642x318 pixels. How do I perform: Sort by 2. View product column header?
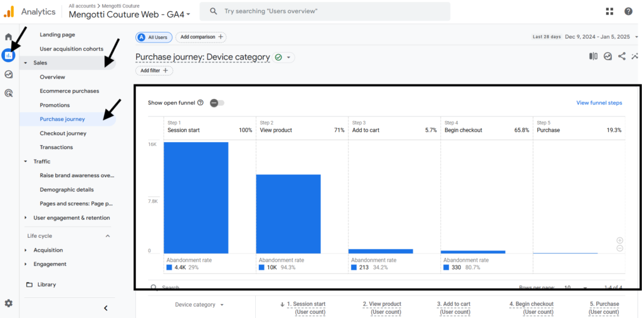coord(382,308)
